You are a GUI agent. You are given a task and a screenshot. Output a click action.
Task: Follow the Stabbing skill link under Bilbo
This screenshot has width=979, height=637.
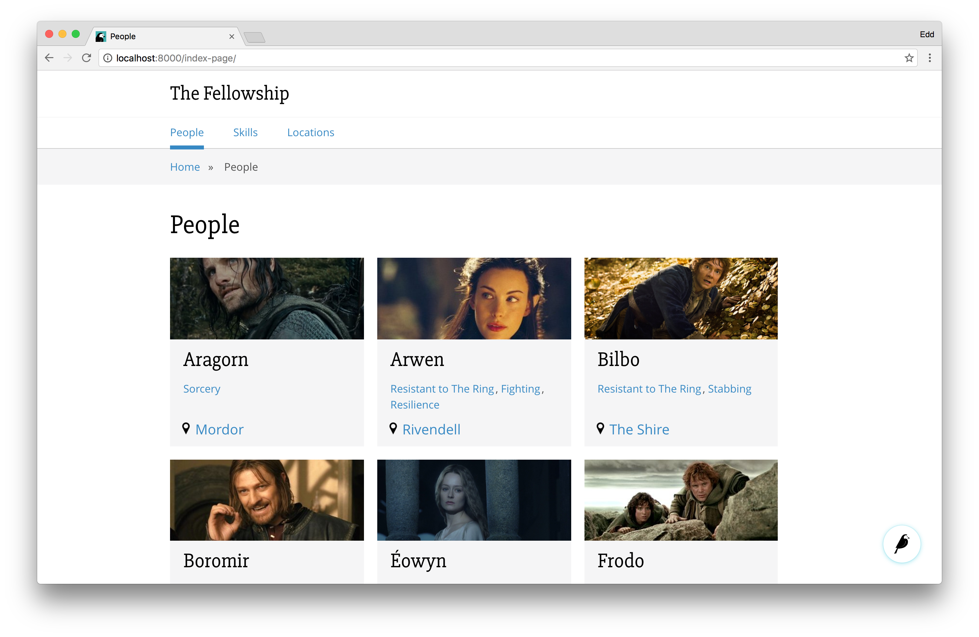729,389
